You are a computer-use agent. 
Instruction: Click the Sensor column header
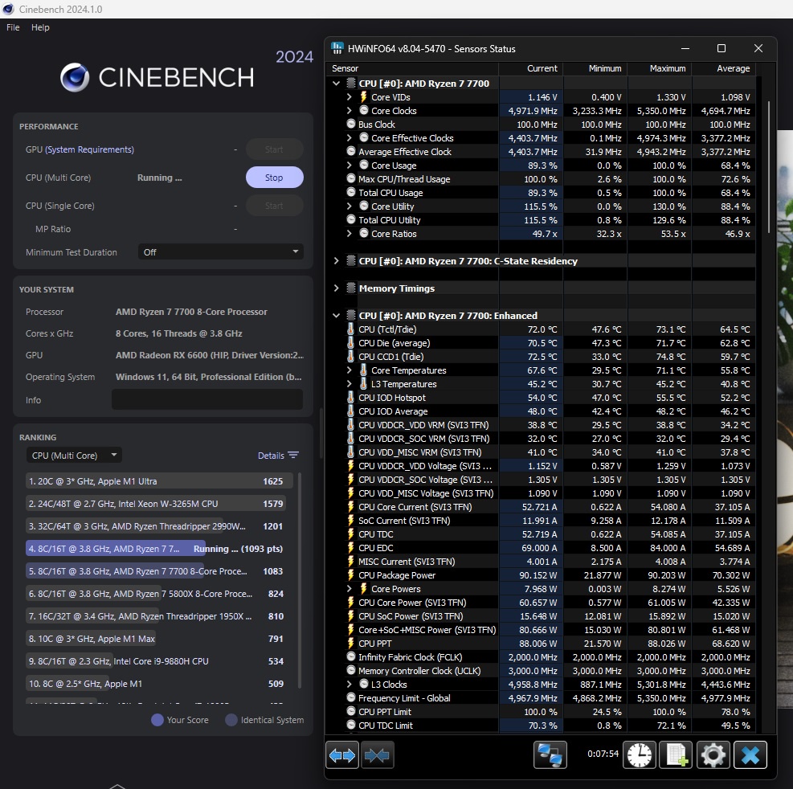tap(413, 68)
